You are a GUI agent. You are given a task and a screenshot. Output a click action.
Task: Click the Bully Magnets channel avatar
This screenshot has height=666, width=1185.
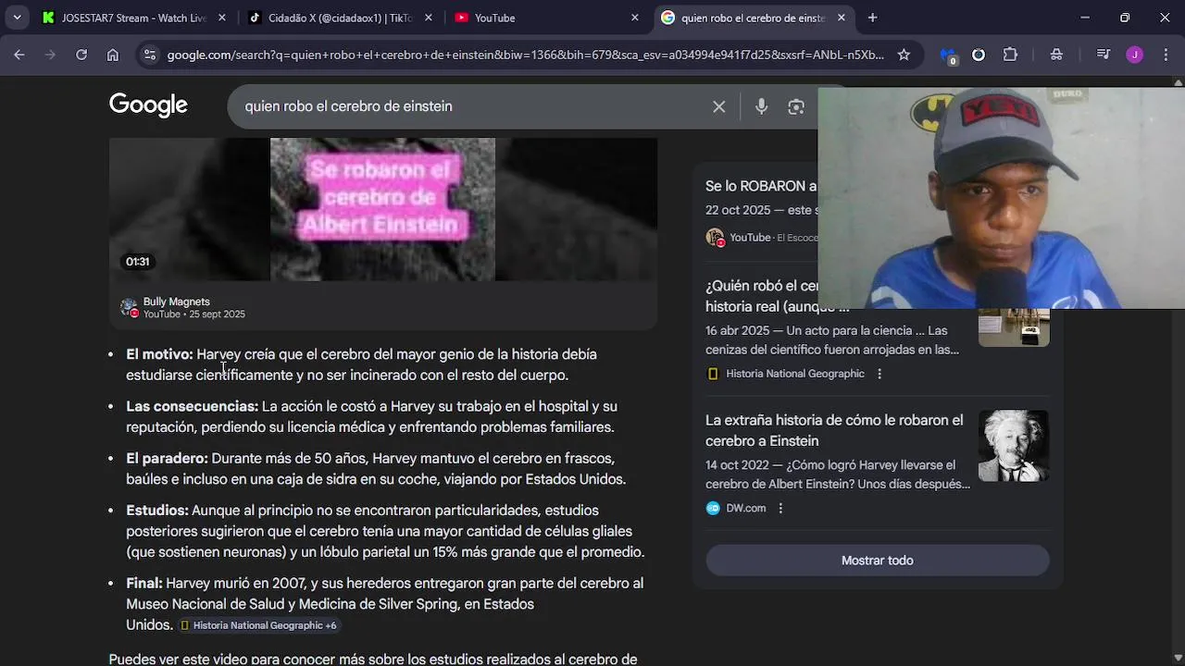(129, 307)
